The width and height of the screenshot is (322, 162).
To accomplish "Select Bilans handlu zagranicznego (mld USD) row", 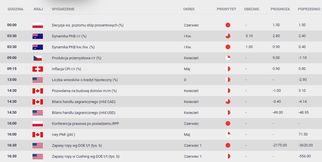I will pos(161,113).
